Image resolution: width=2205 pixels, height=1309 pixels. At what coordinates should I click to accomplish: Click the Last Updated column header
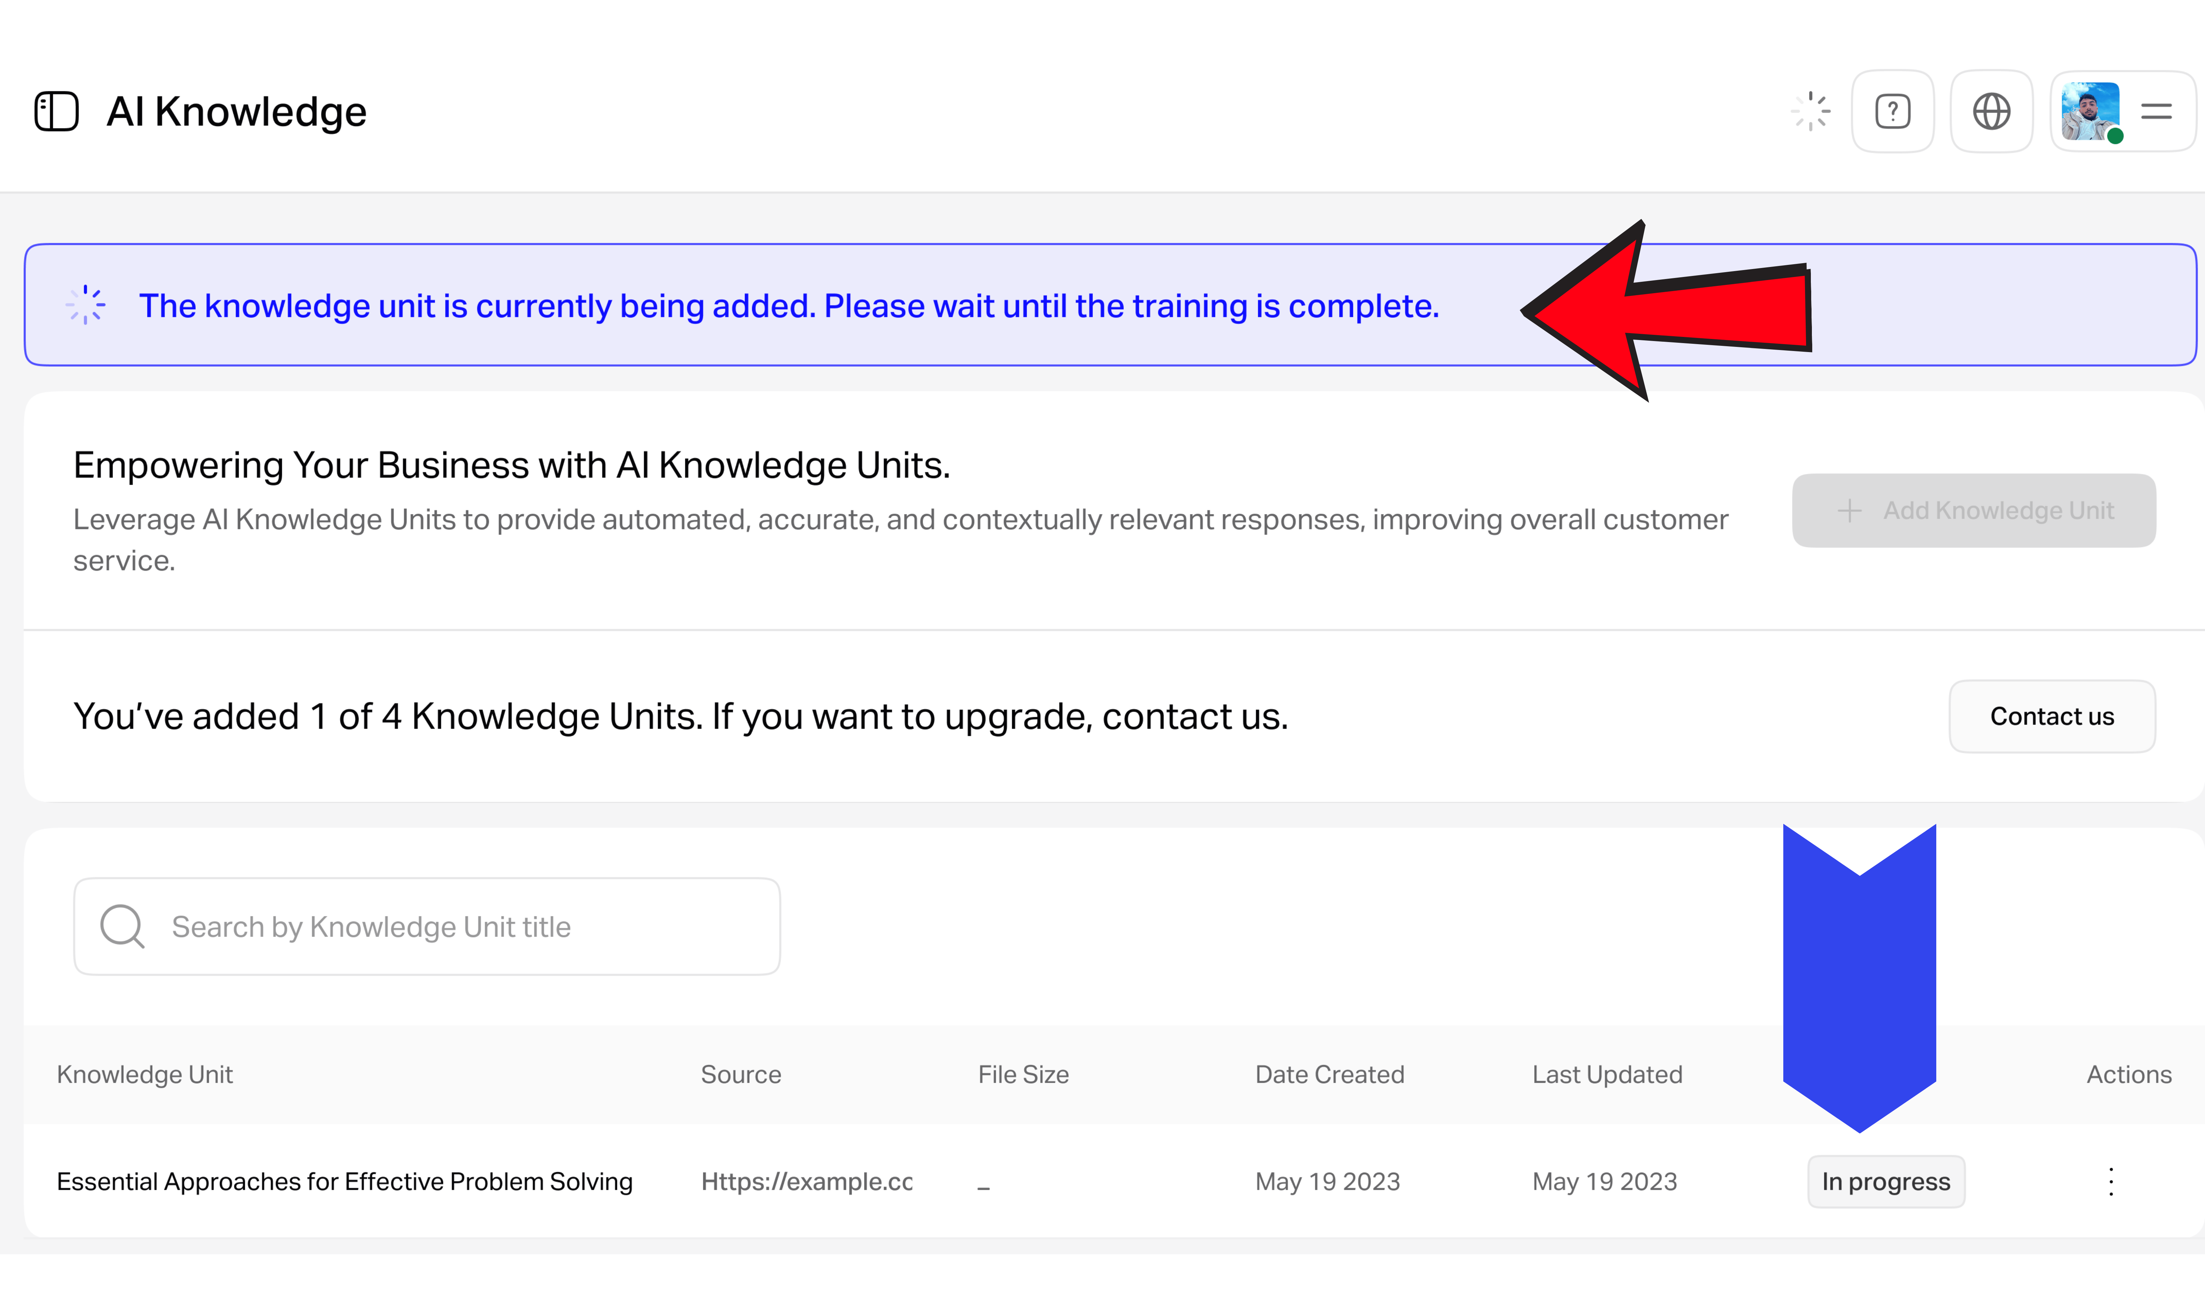coord(1607,1074)
